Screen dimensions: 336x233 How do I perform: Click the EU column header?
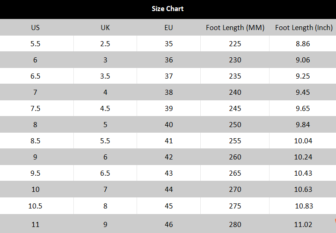(x=168, y=27)
